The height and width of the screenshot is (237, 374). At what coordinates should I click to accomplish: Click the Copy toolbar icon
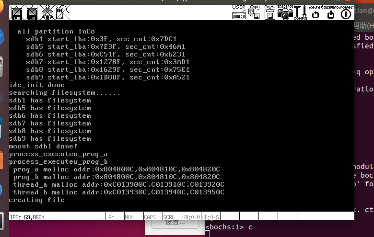[254, 12]
